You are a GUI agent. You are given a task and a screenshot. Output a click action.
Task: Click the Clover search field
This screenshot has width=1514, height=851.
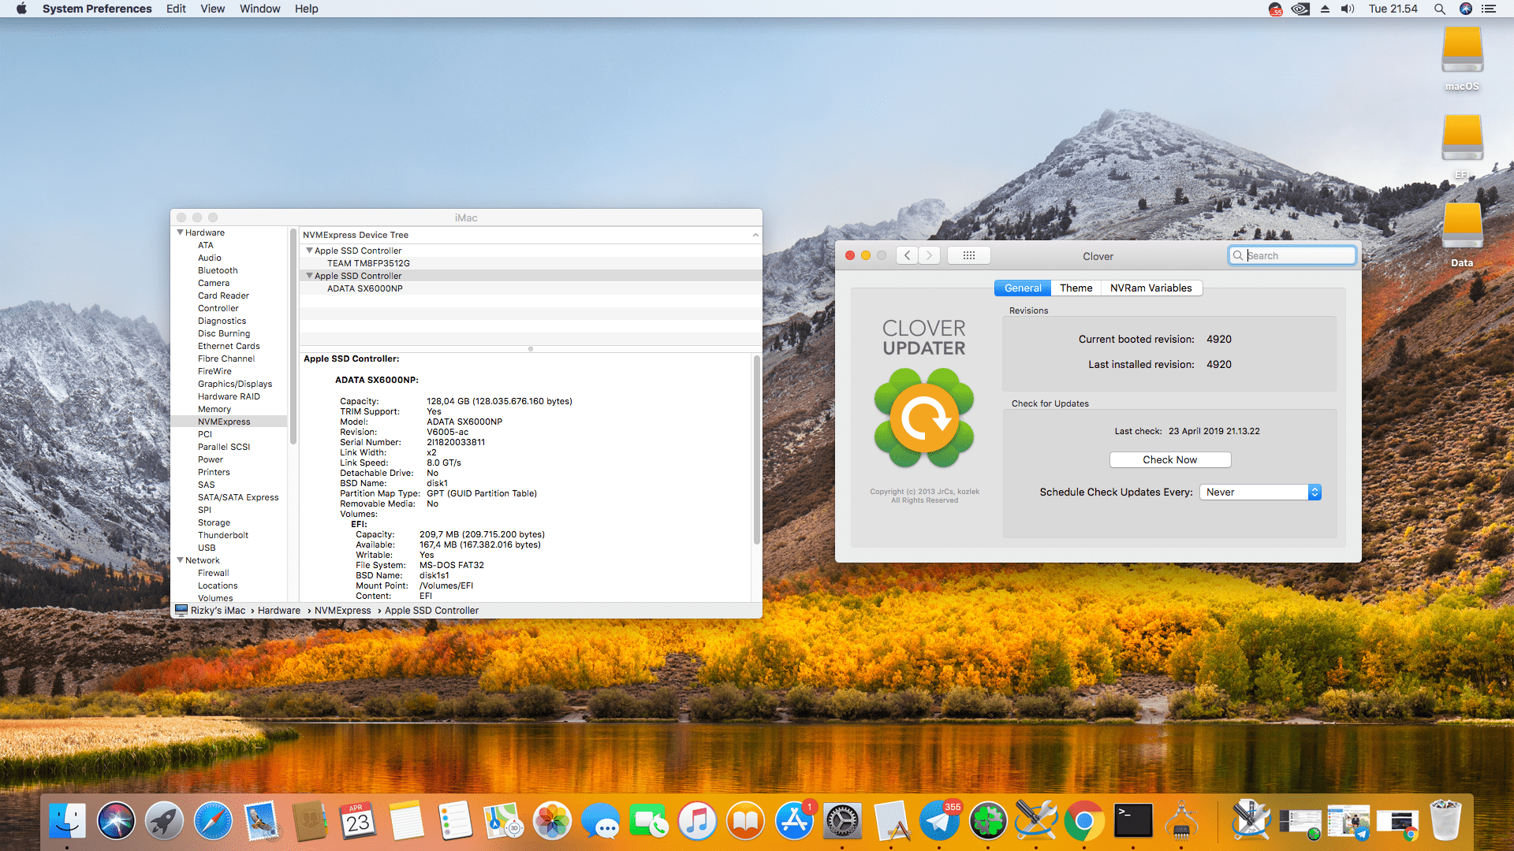[x=1297, y=255]
